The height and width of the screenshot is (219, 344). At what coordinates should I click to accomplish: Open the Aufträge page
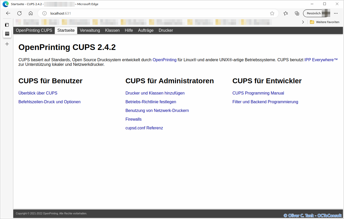pyautogui.click(x=146, y=30)
